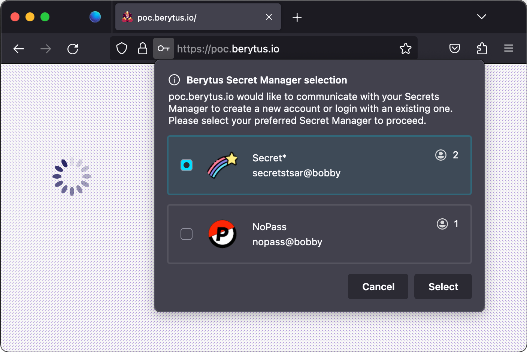The height and width of the screenshot is (352, 527).
Task: Close the poc.berytus.io tab
Action: point(269,17)
